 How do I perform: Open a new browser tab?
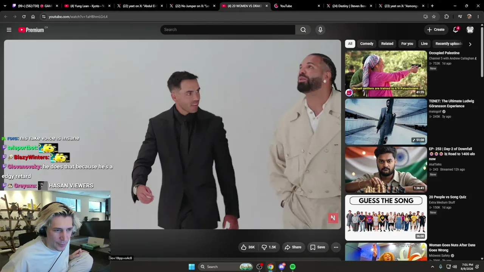pos(432,6)
